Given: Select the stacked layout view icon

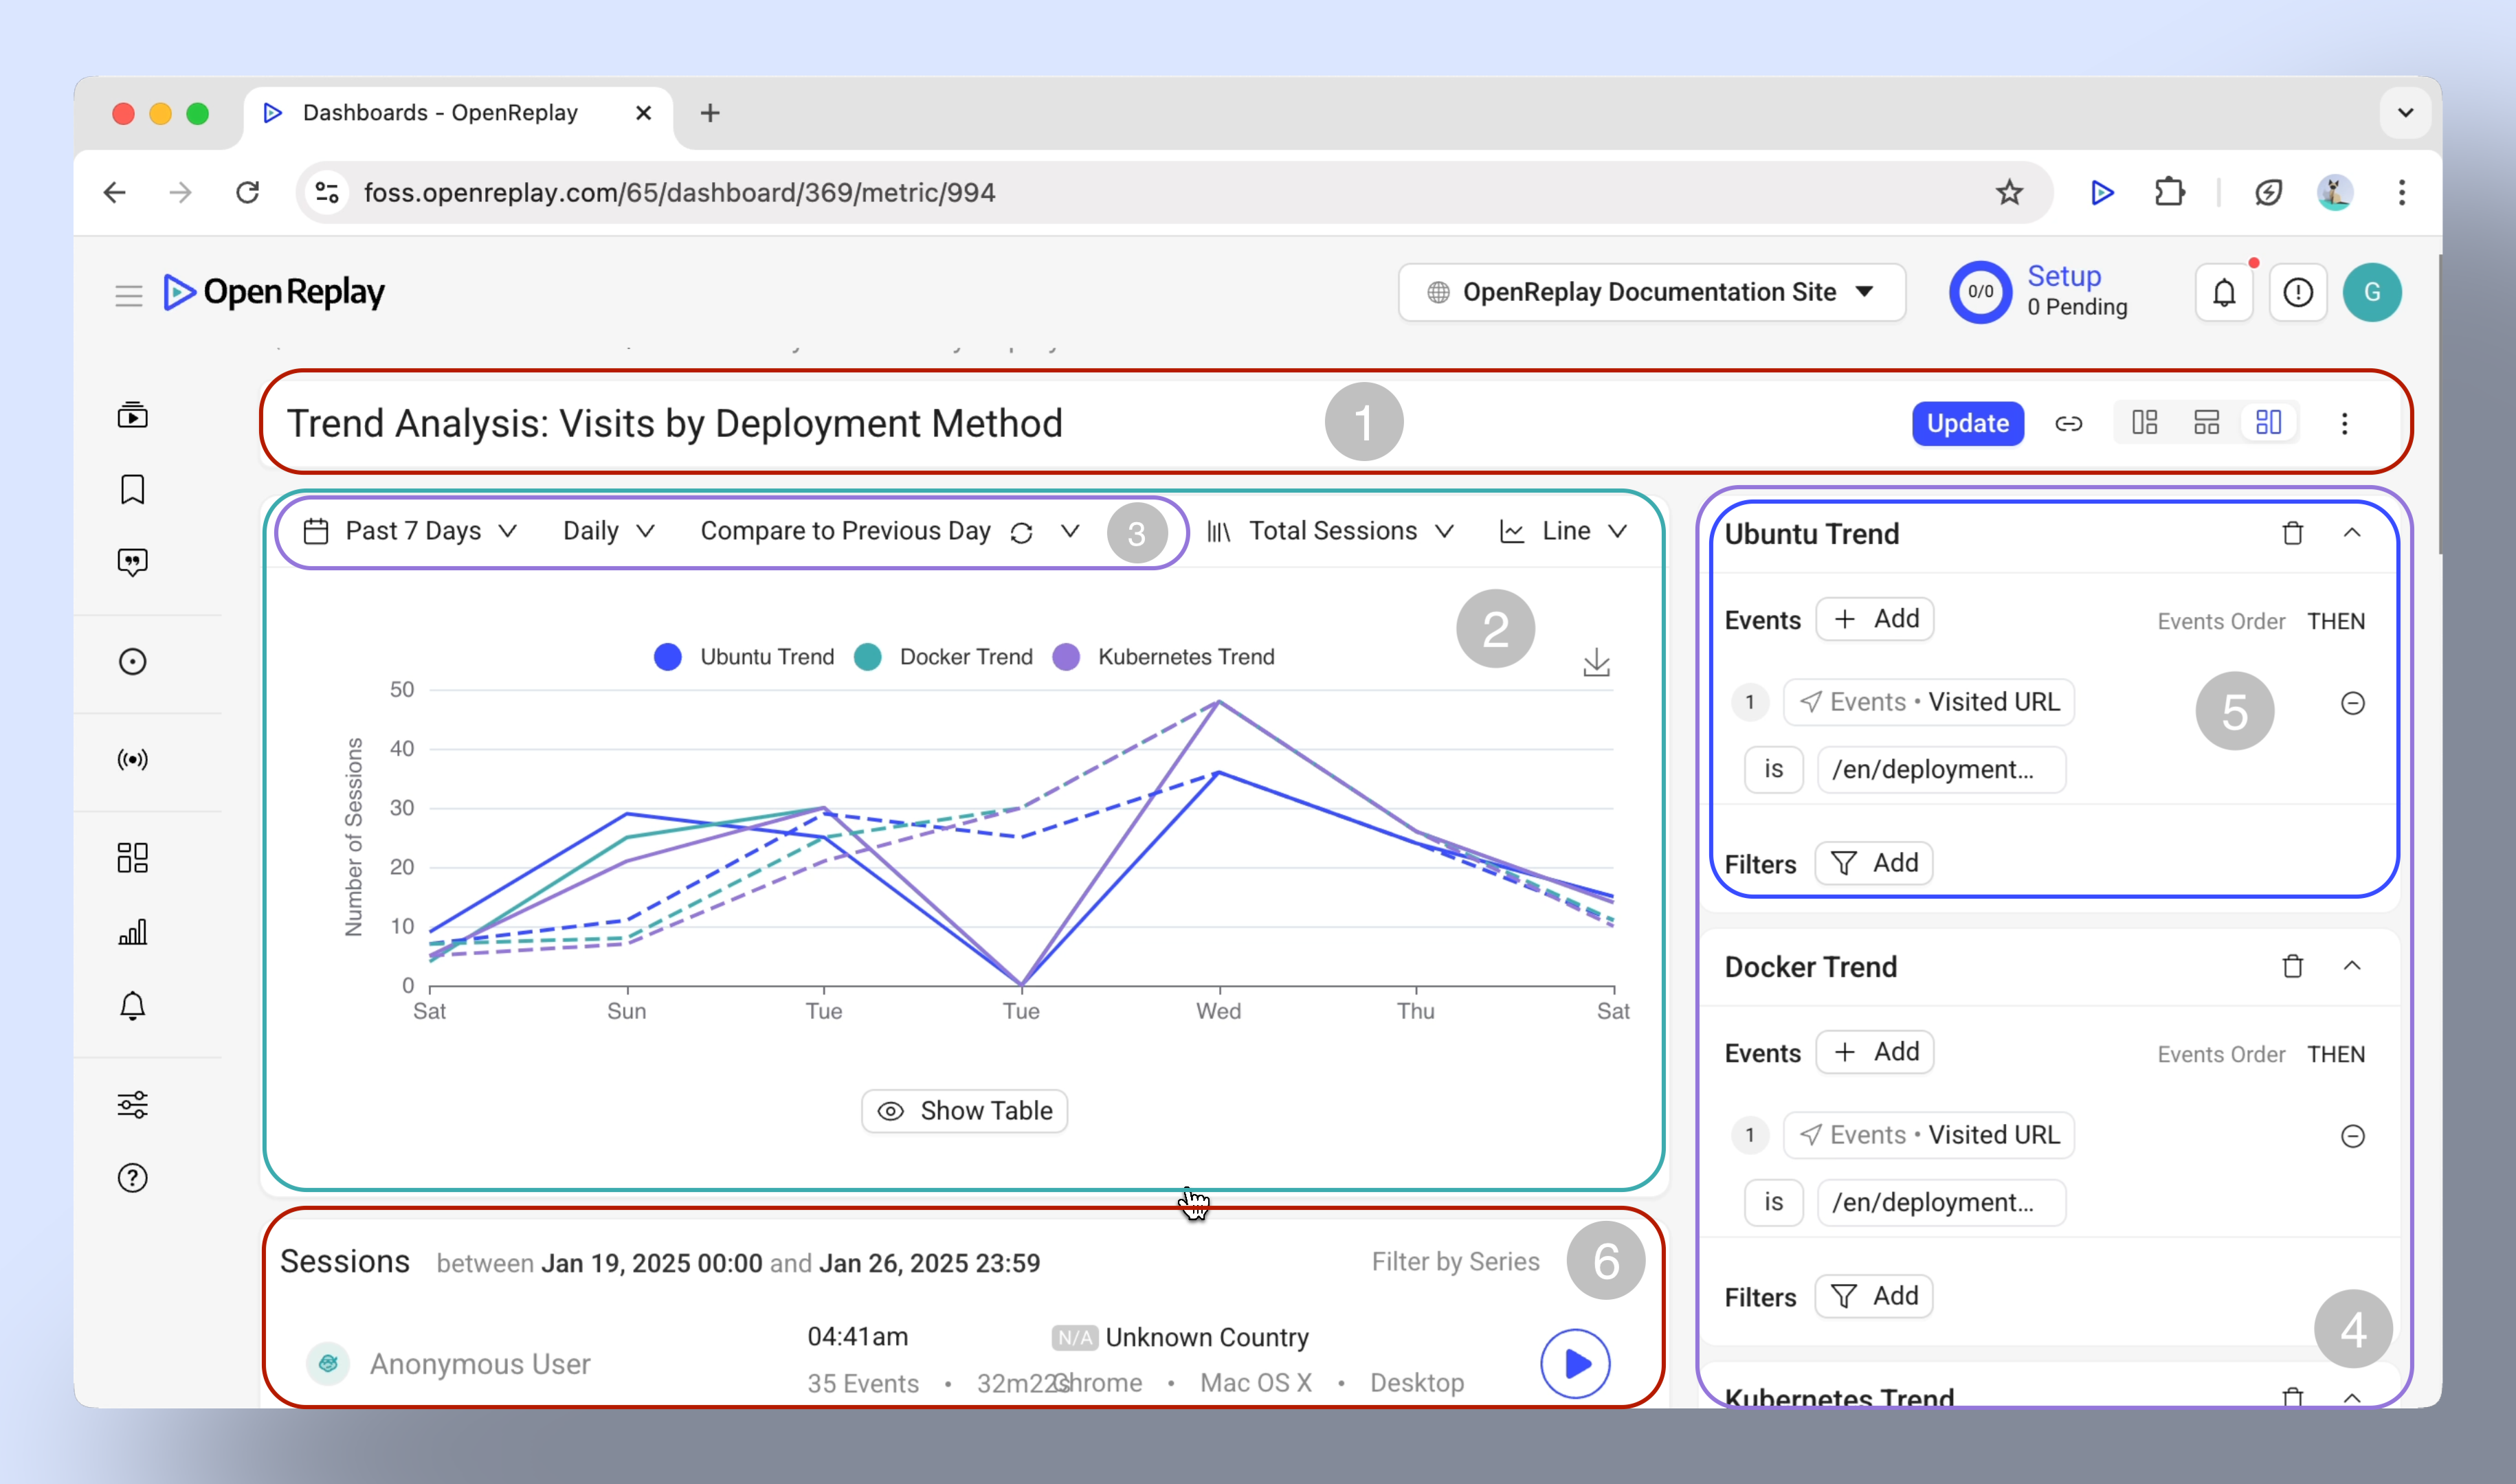Looking at the screenshot, I should 2206,423.
